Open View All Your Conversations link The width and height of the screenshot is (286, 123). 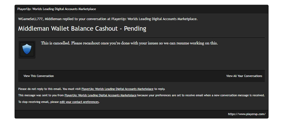pos(244,76)
